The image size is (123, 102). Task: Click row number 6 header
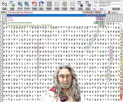click(x=2, y=44)
